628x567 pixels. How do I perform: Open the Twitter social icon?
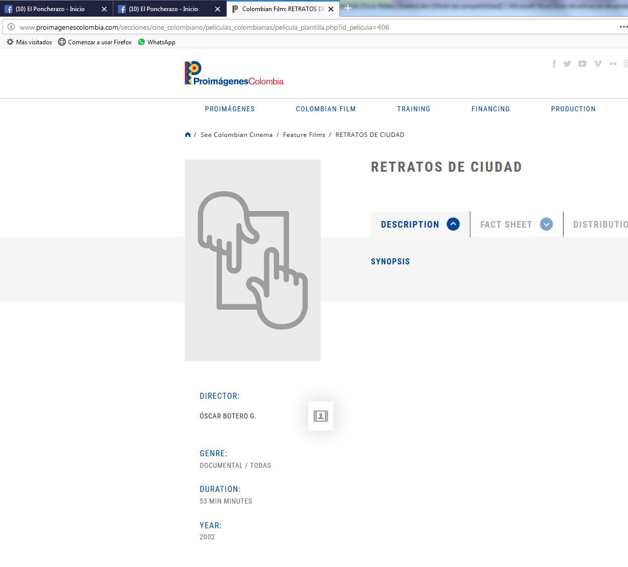coord(567,63)
